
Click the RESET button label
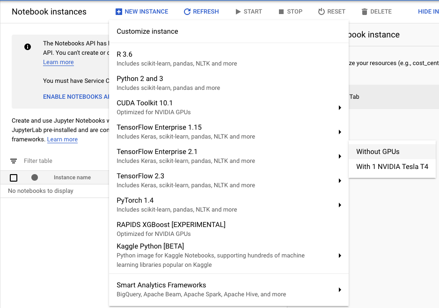pyautogui.click(x=336, y=12)
